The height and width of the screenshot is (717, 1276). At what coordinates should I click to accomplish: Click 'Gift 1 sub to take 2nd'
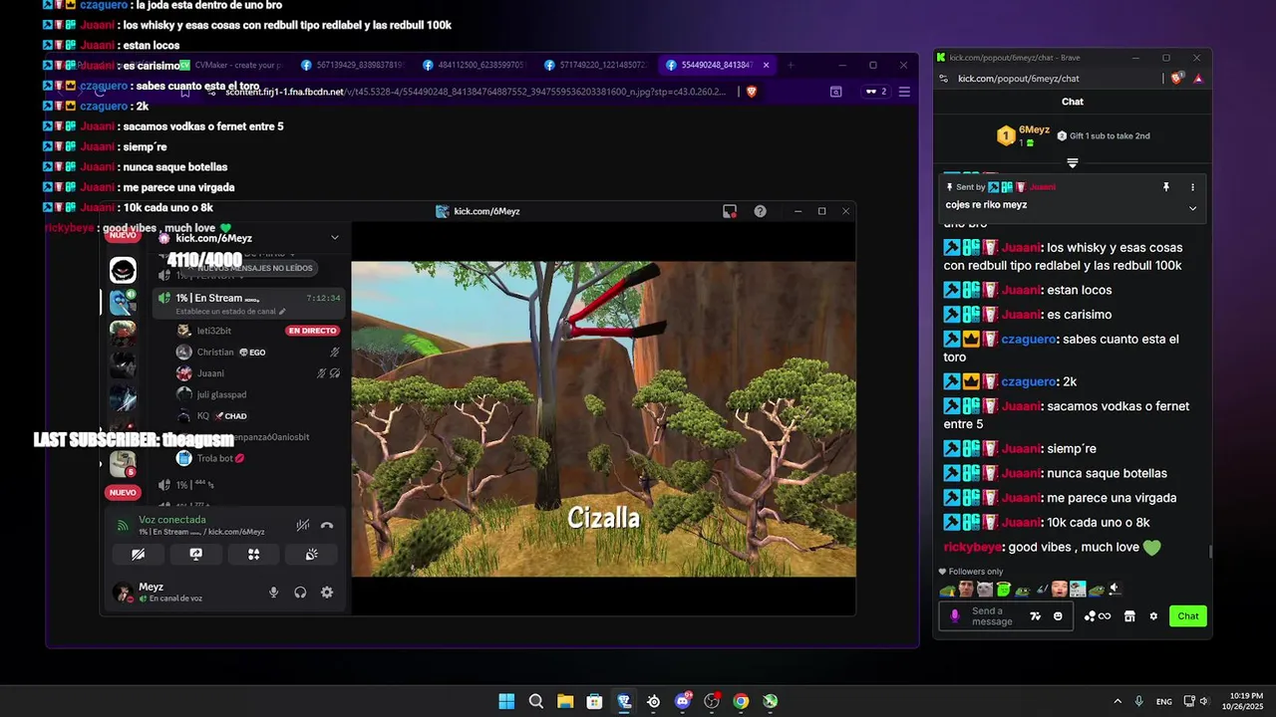click(1104, 135)
